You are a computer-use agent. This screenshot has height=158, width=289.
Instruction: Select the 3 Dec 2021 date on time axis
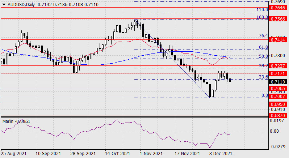[x=221, y=154]
